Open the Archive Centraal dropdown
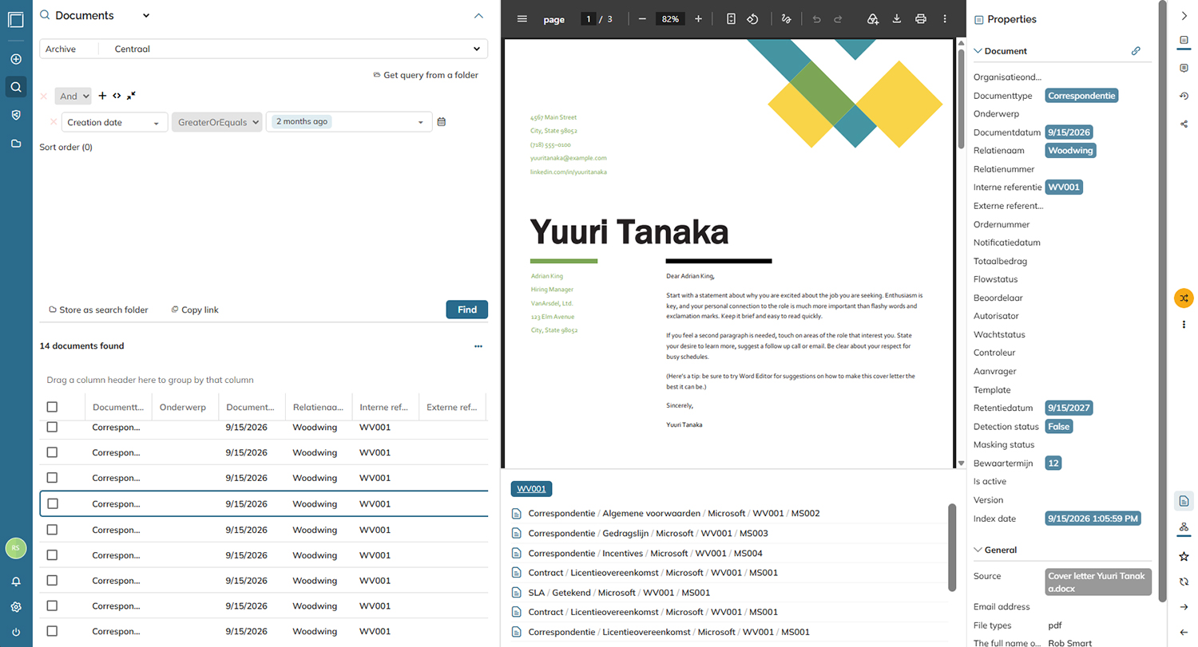 (264, 49)
